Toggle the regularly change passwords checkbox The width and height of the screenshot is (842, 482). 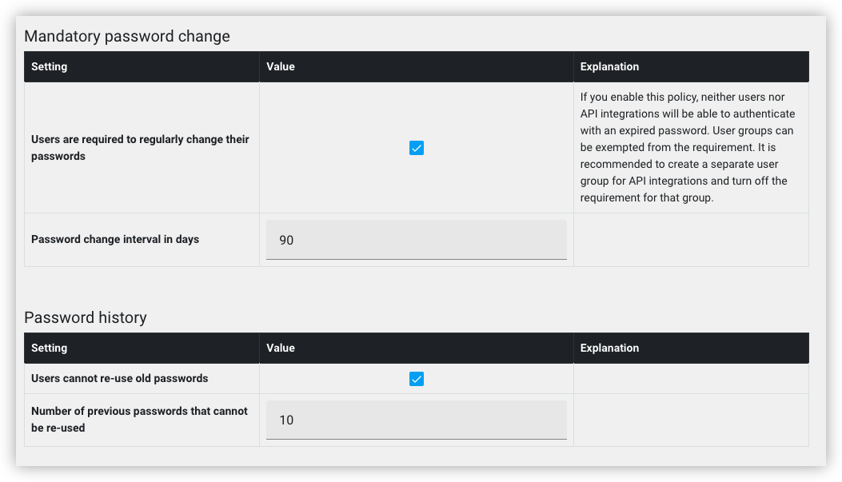[416, 148]
